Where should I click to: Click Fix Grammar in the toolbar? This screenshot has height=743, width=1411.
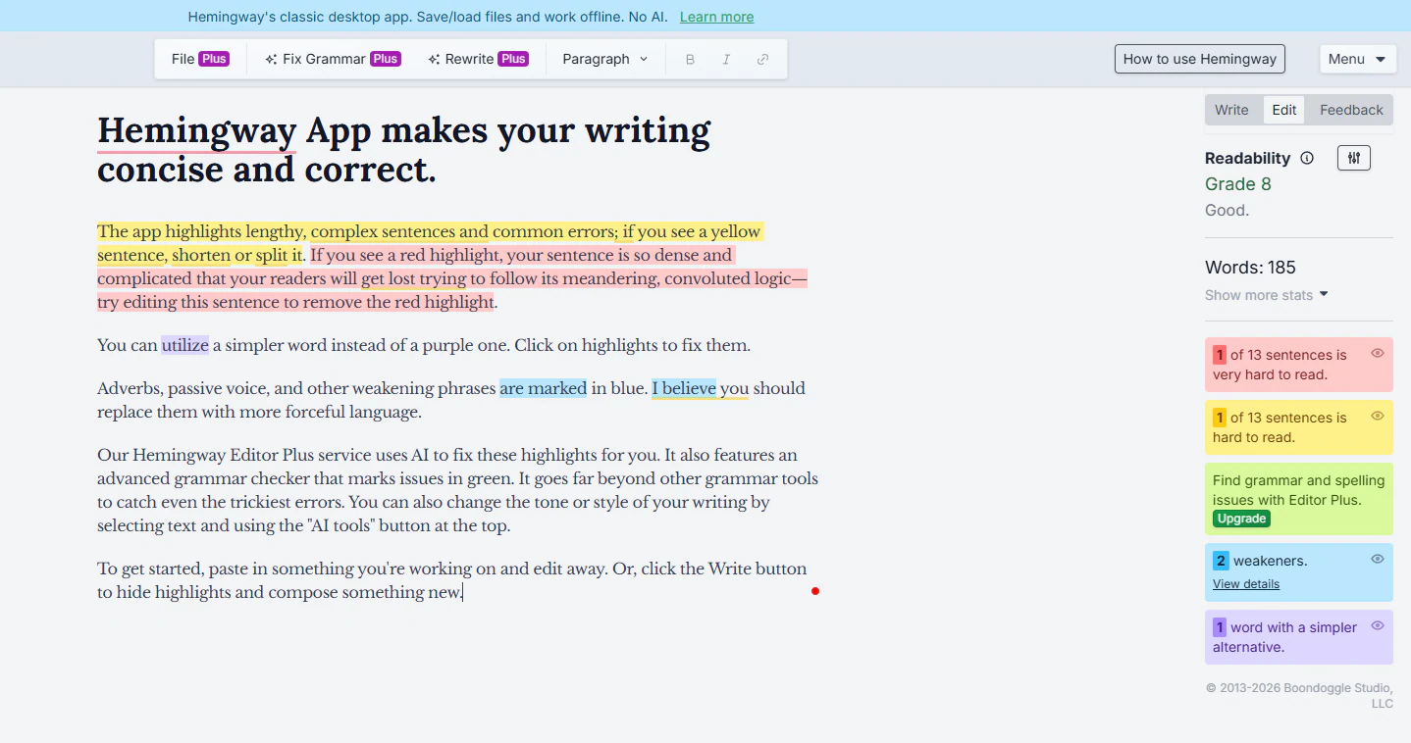pos(332,59)
